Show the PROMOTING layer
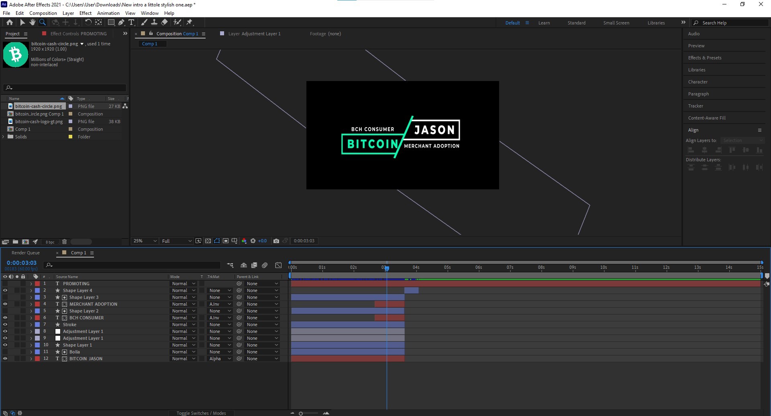The image size is (771, 416). pyautogui.click(x=5, y=284)
